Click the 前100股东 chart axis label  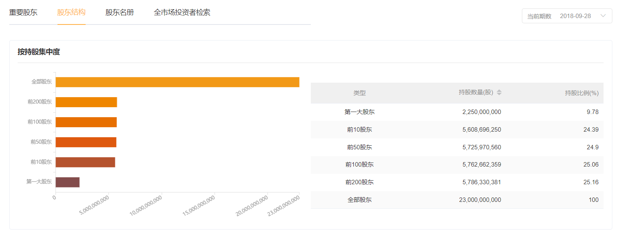click(40, 122)
